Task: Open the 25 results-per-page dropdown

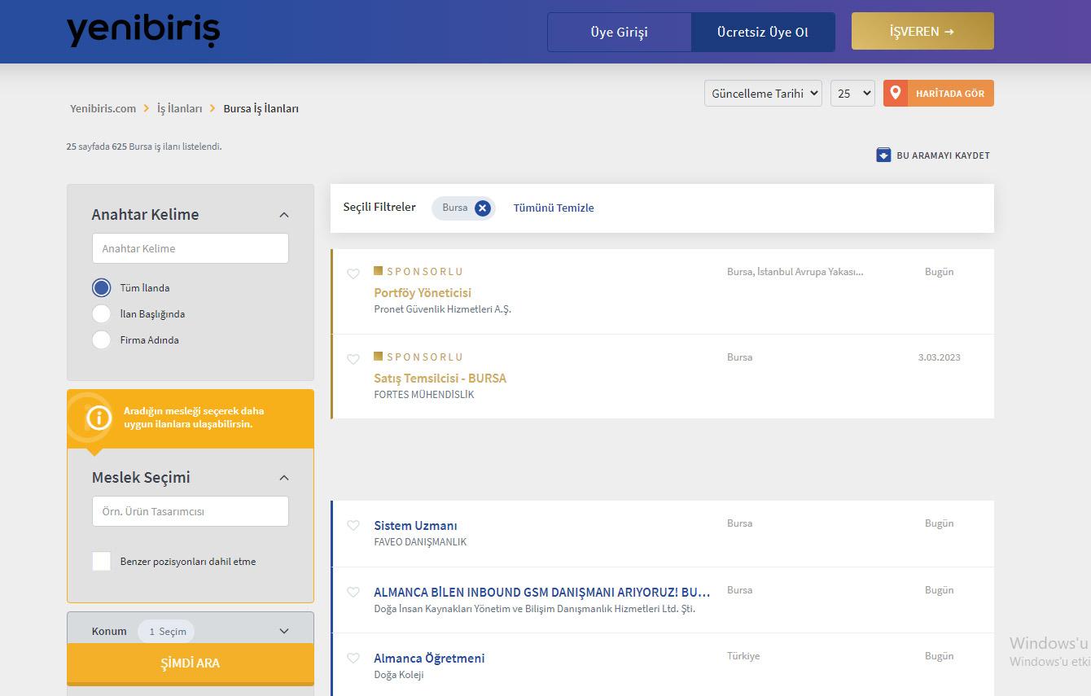Action: (852, 94)
